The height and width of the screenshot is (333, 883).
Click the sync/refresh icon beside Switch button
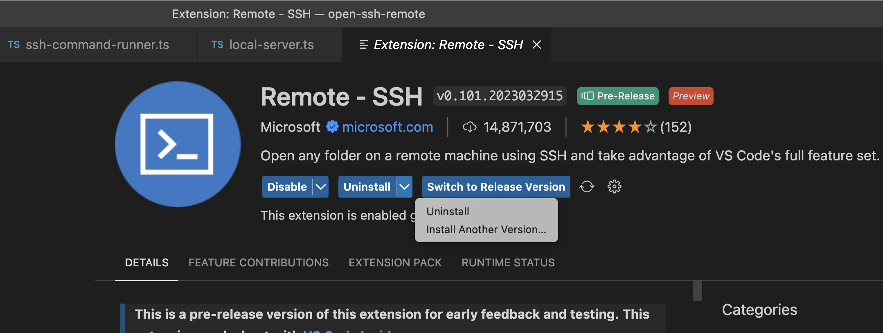point(587,187)
